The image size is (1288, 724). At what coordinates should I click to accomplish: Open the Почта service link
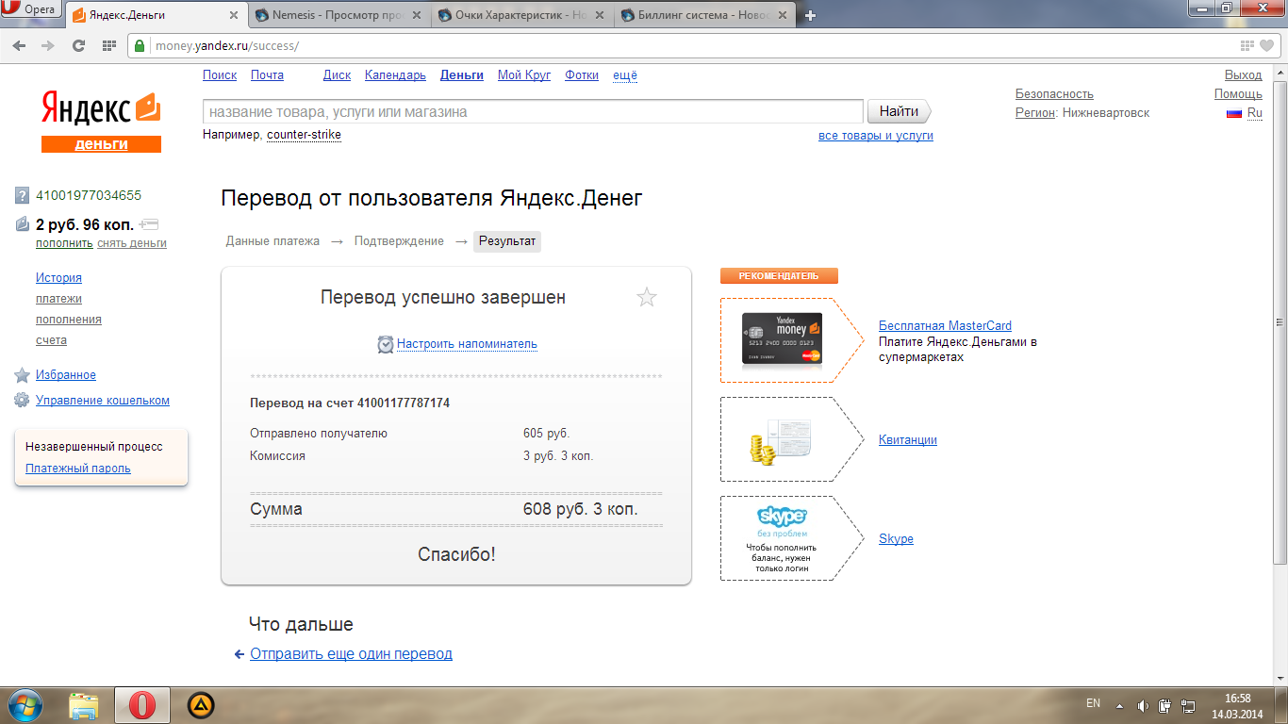[267, 75]
